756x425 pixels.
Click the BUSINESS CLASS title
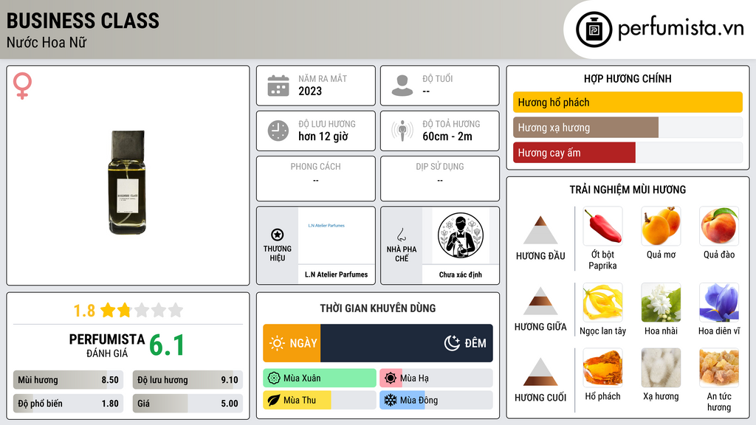[x=83, y=21]
